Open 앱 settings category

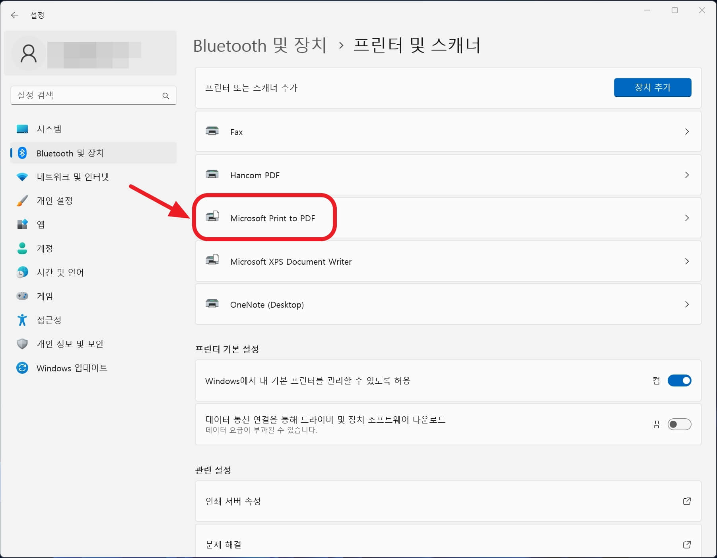[93, 224]
